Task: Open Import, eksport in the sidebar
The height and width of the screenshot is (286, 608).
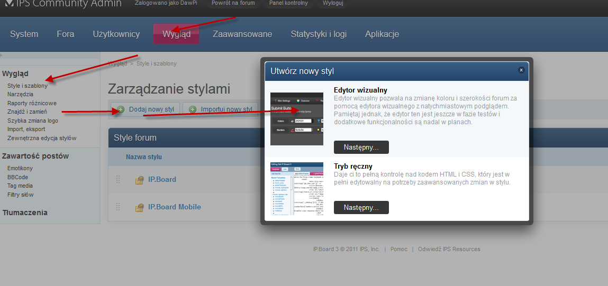Action: click(x=26, y=129)
